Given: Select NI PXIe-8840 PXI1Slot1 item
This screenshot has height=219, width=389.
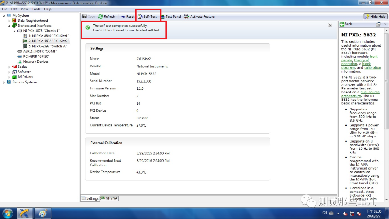Looking at the screenshot, I should (x=46, y=36).
